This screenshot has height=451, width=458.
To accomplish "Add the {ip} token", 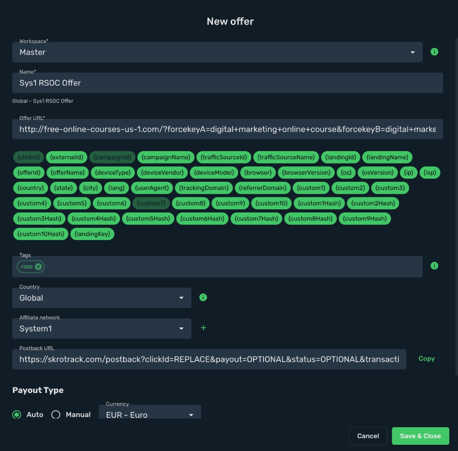I will pyautogui.click(x=409, y=173).
